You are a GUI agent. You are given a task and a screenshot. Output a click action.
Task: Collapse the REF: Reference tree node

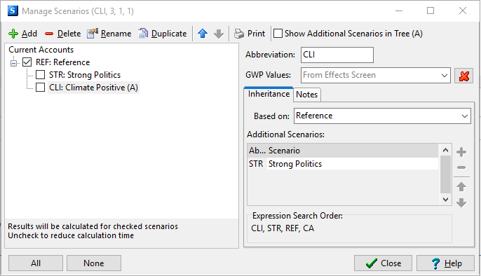(x=13, y=63)
